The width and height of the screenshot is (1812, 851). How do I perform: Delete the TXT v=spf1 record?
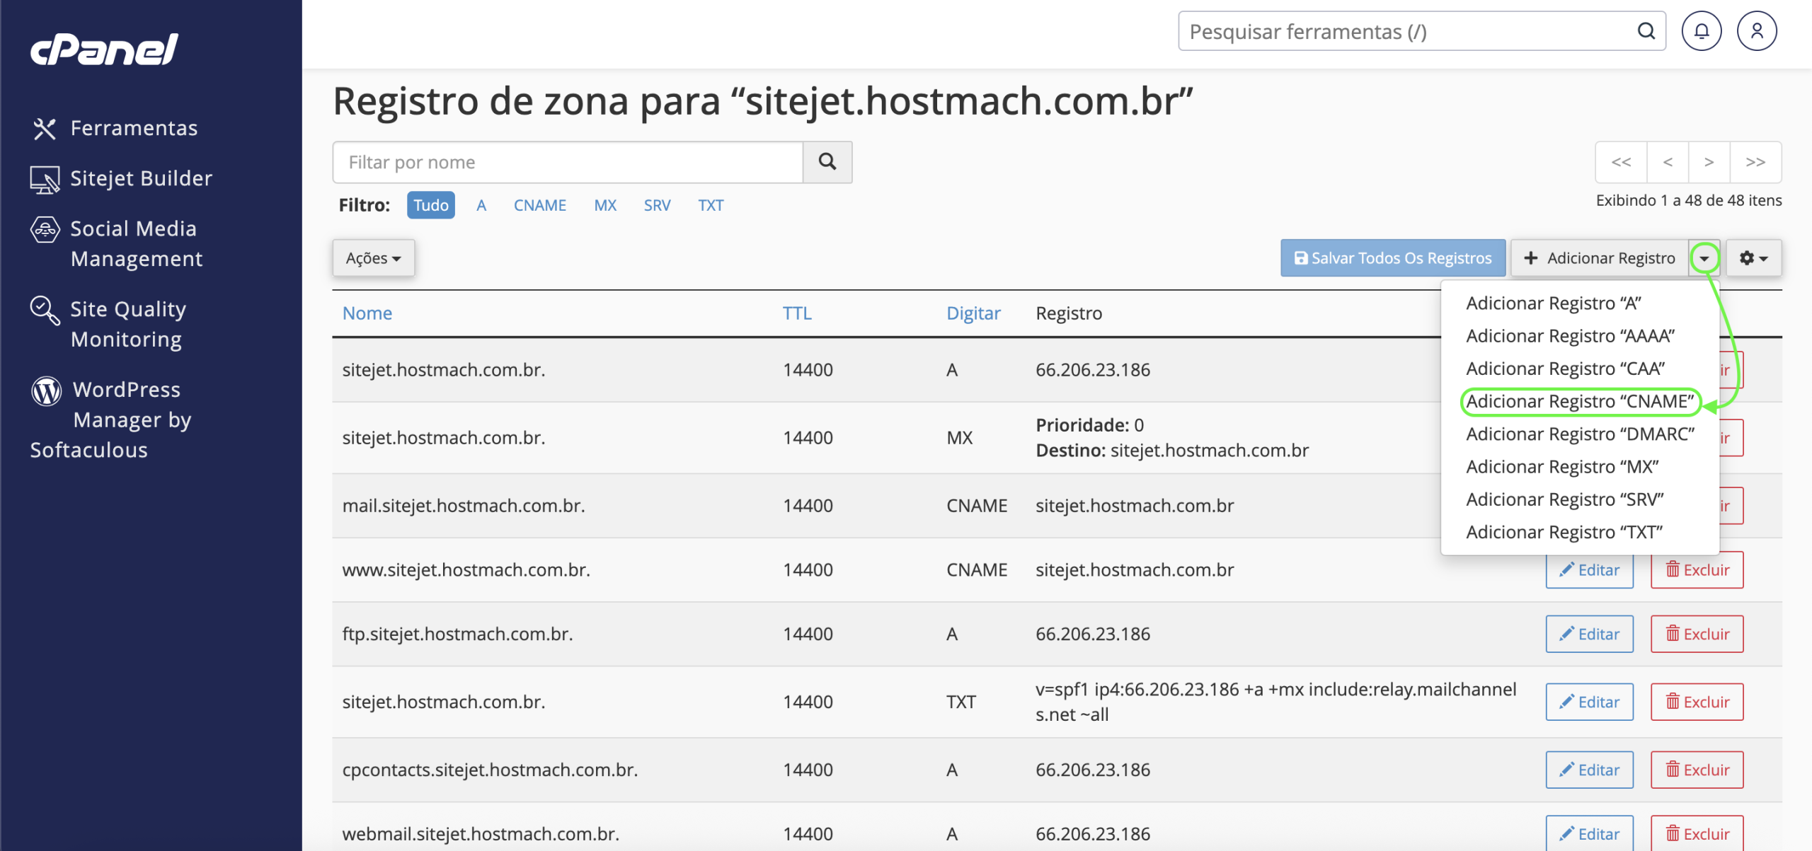coord(1697,702)
